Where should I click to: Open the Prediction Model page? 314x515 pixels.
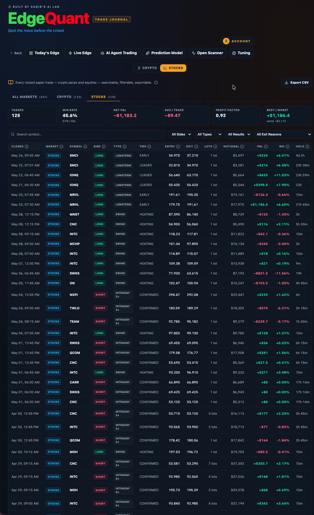(x=164, y=53)
